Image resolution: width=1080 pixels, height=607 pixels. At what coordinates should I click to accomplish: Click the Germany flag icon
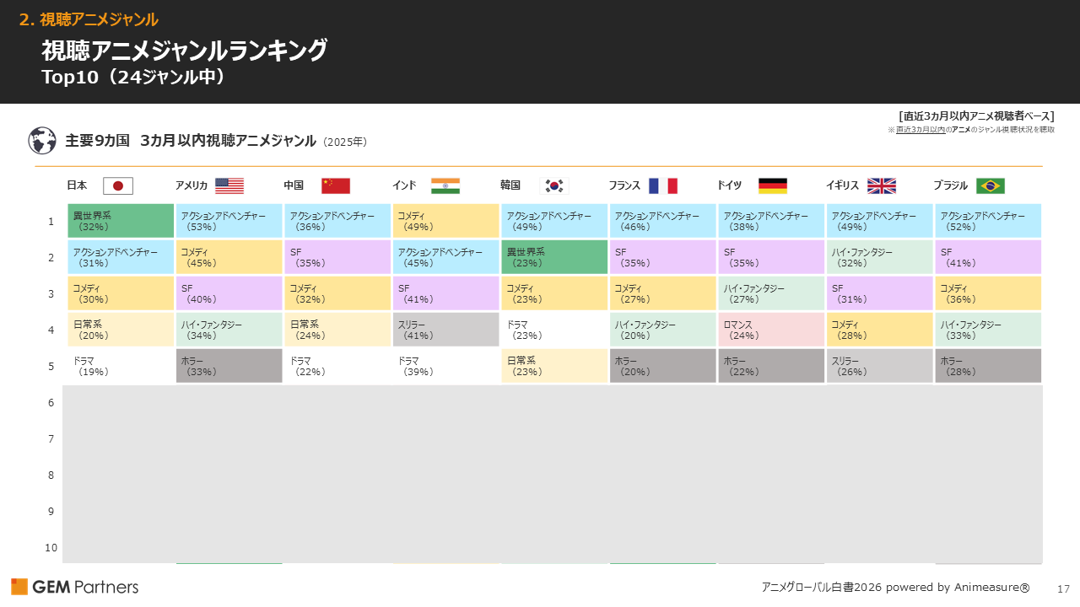coord(772,185)
